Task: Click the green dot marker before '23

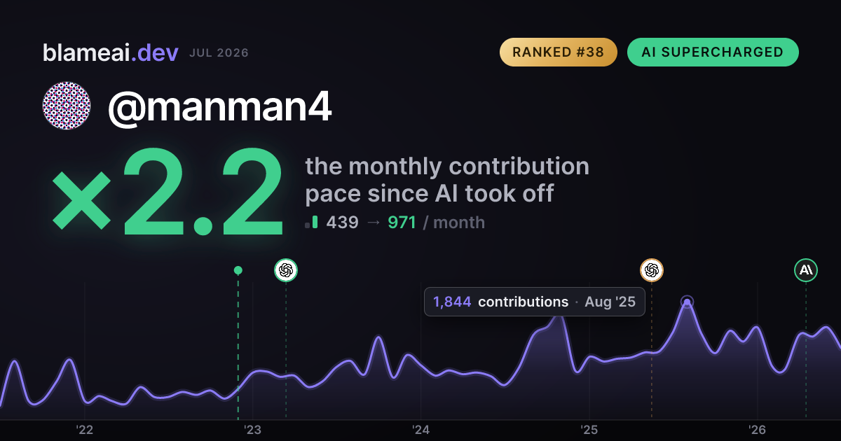Action: click(x=238, y=270)
